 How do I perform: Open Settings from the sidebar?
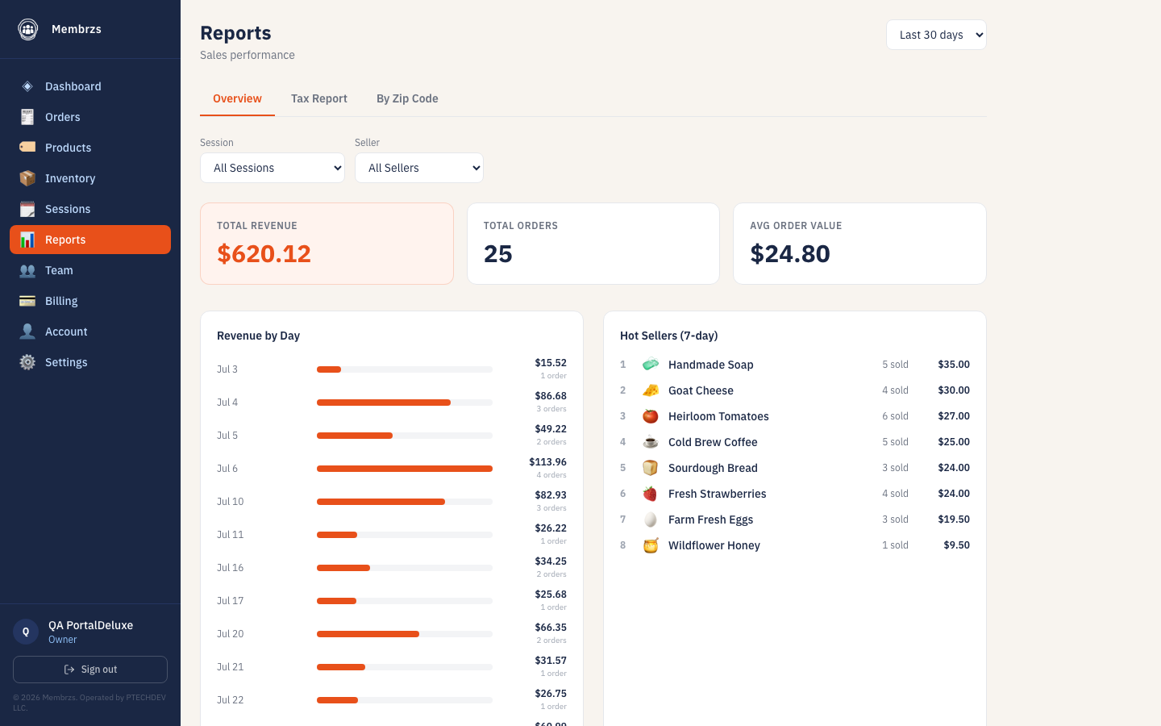tap(90, 362)
